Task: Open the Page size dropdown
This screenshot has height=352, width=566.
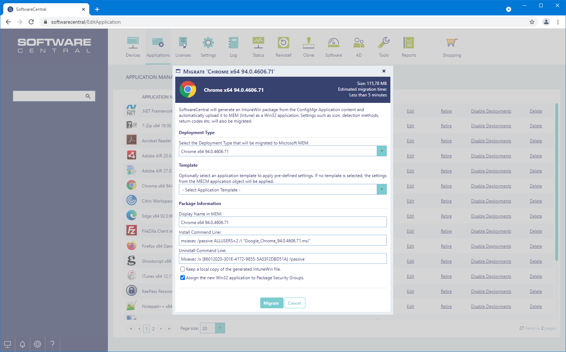Action: coord(220,328)
